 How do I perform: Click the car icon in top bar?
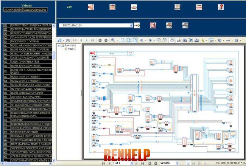pyautogui.click(x=134, y=7)
